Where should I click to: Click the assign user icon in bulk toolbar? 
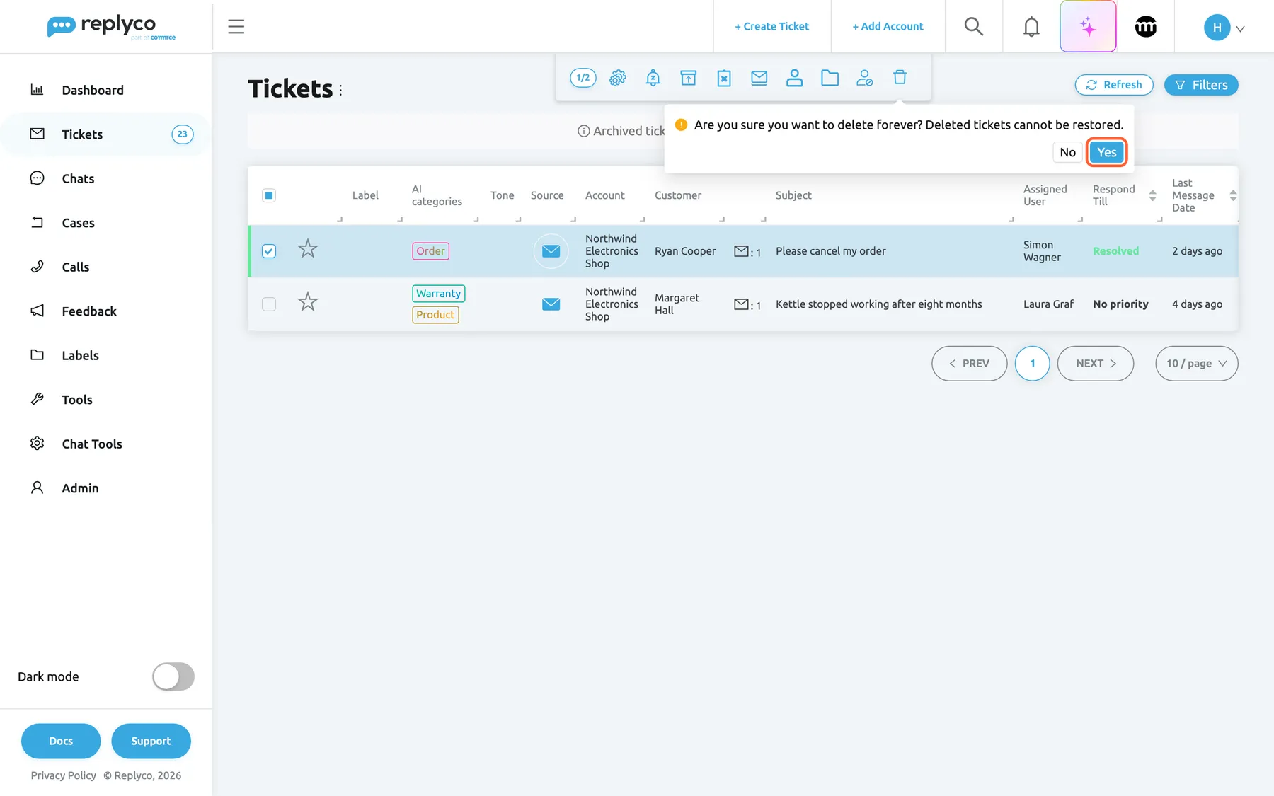click(795, 78)
